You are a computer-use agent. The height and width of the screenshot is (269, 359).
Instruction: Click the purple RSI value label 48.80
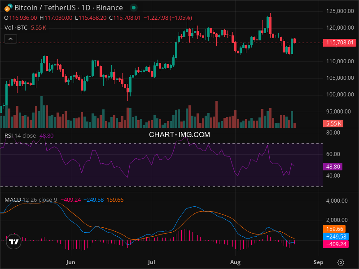click(333, 166)
